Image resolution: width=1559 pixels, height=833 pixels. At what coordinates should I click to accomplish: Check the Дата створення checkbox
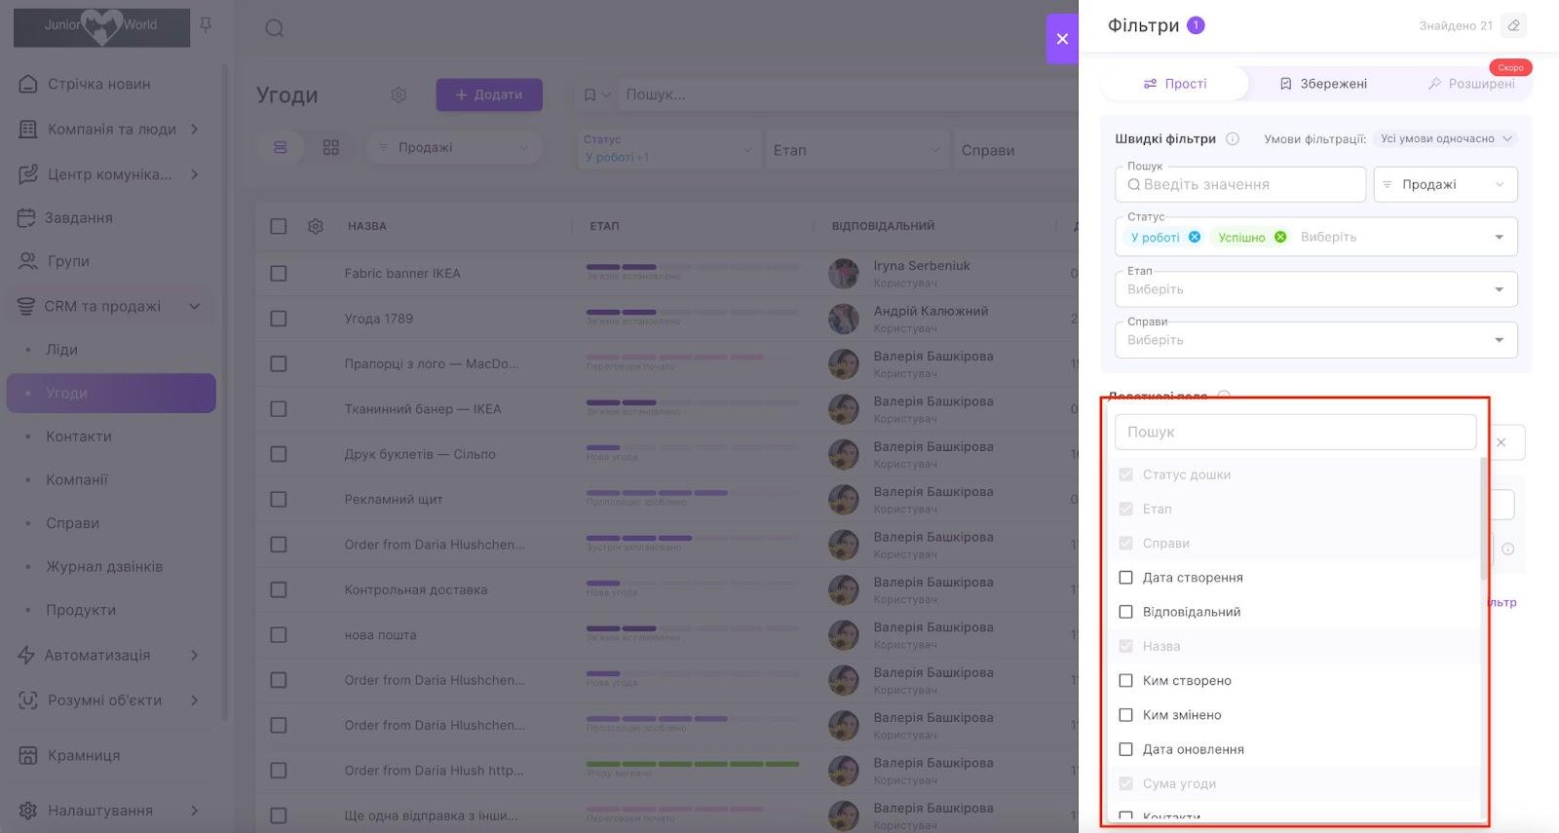1126,578
